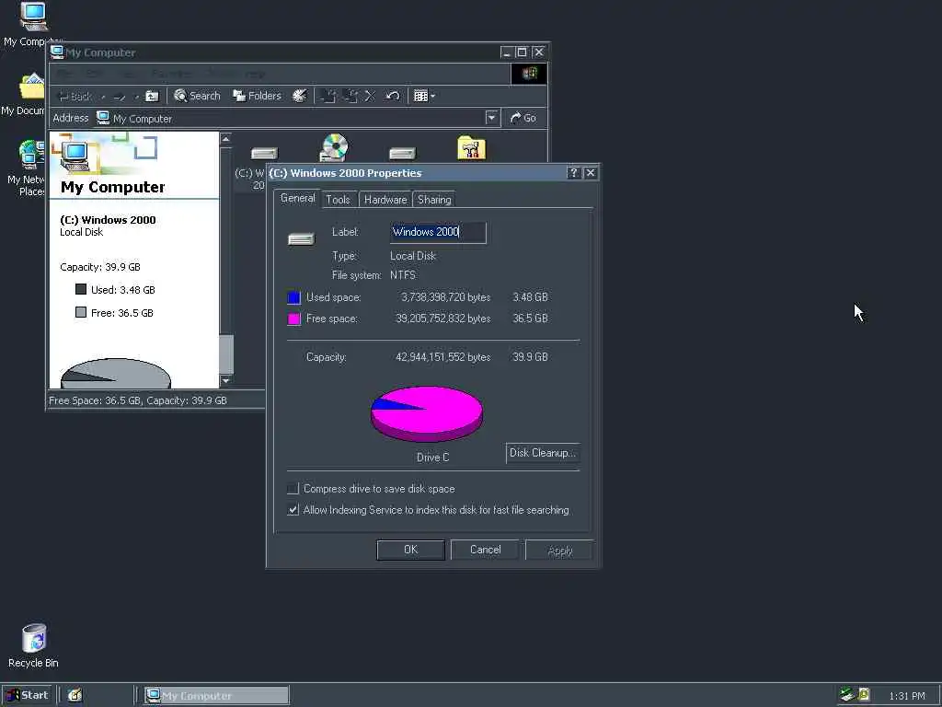Click Undo icon in toolbar
The height and width of the screenshot is (707, 942).
coord(392,96)
